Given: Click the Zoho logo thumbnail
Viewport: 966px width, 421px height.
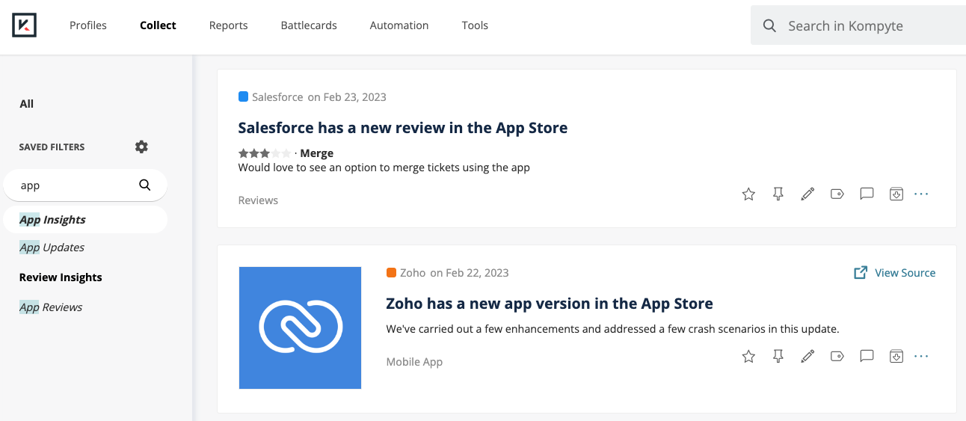Looking at the screenshot, I should 300,328.
